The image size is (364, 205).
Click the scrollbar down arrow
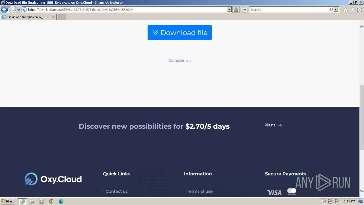coord(362,191)
